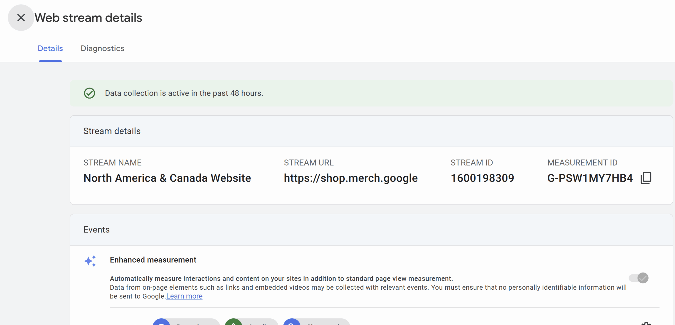Viewport: 675px width, 325px height.
Task: Click the stream URL https://shop.merch.google
Action: pos(351,178)
